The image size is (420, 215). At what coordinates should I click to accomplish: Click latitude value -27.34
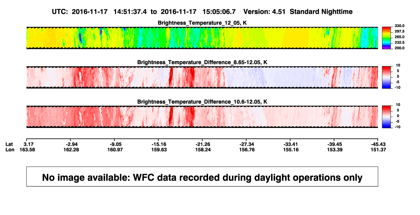tap(246, 144)
